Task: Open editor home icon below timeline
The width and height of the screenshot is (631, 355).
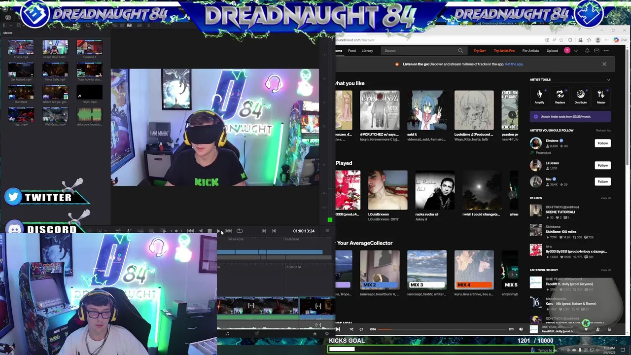Action: (x=315, y=334)
